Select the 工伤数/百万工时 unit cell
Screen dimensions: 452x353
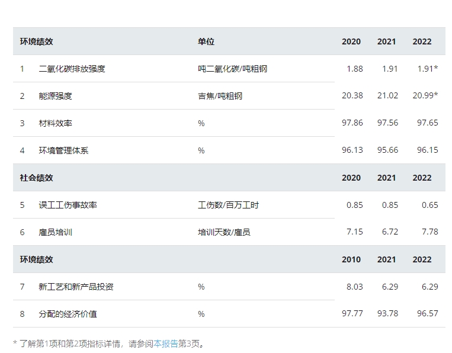[x=228, y=205]
